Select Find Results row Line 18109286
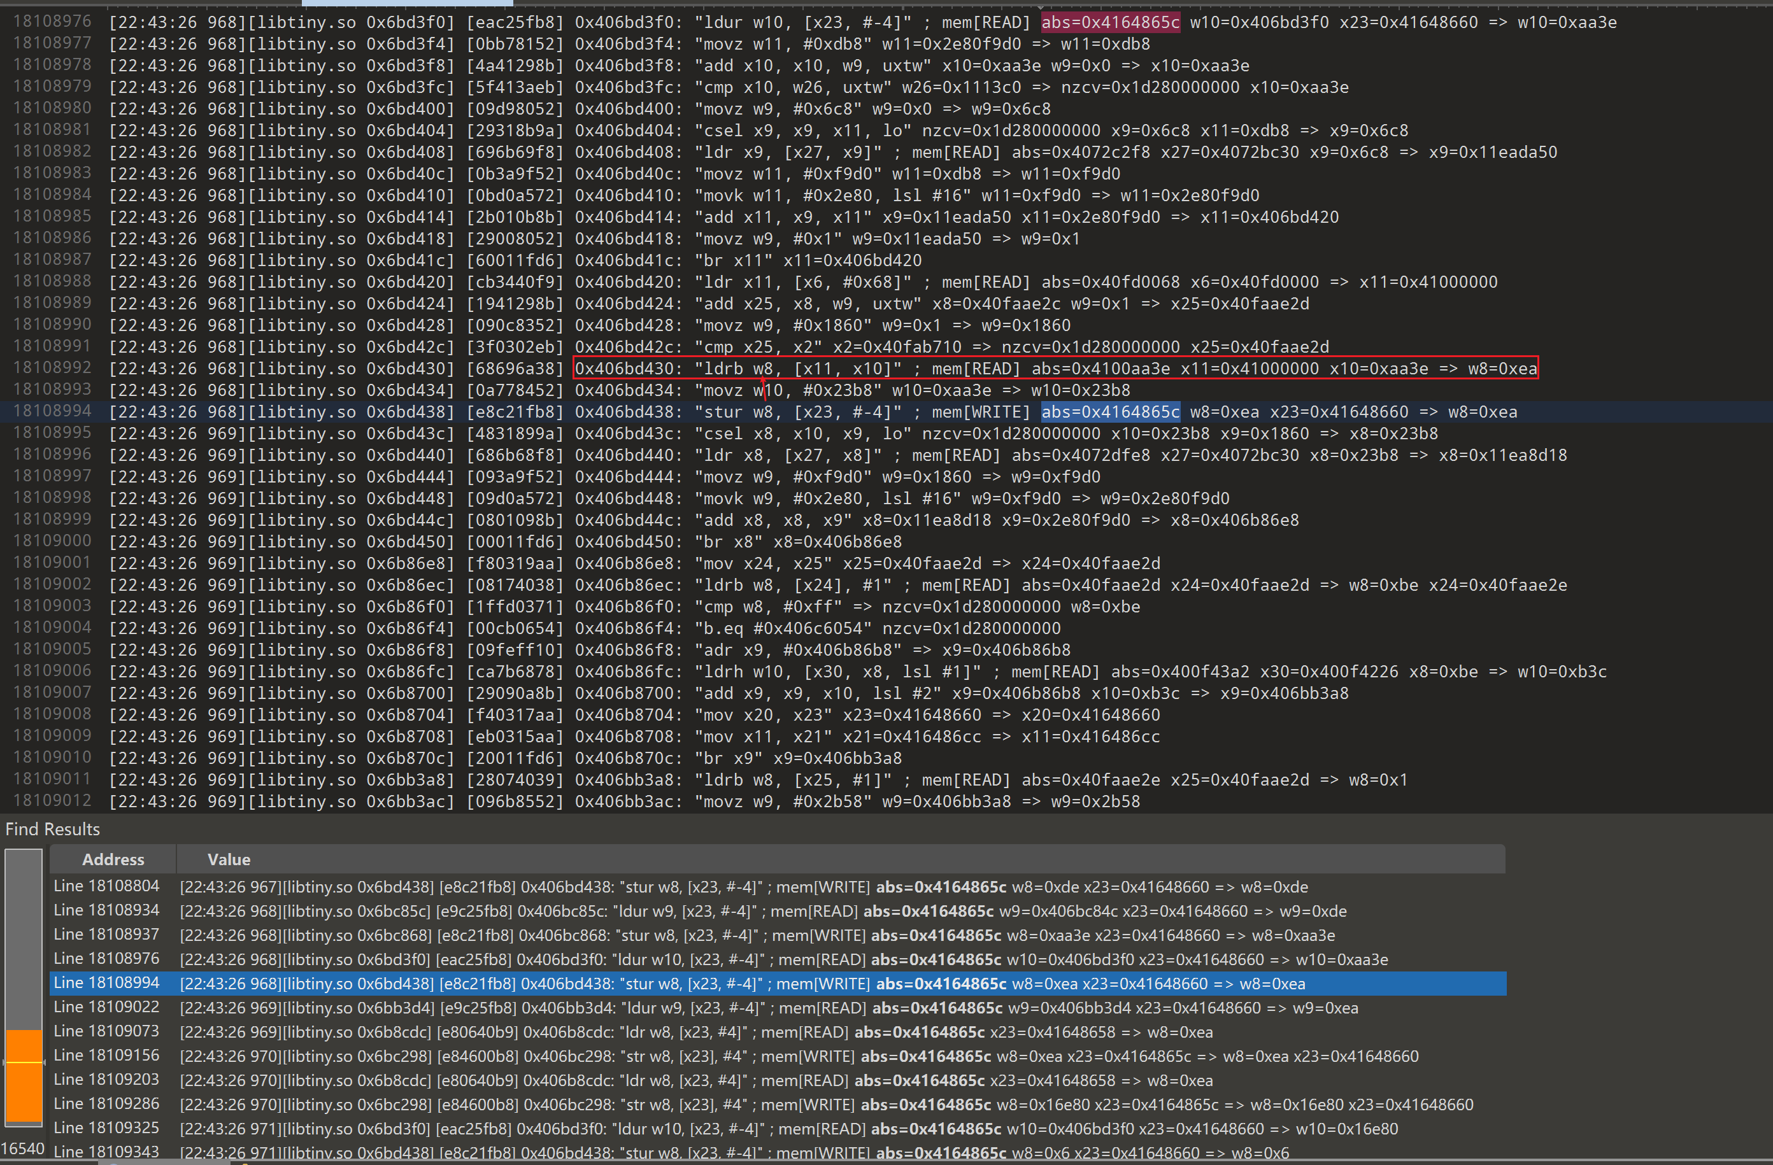The width and height of the screenshot is (1773, 1165). tap(778, 1104)
